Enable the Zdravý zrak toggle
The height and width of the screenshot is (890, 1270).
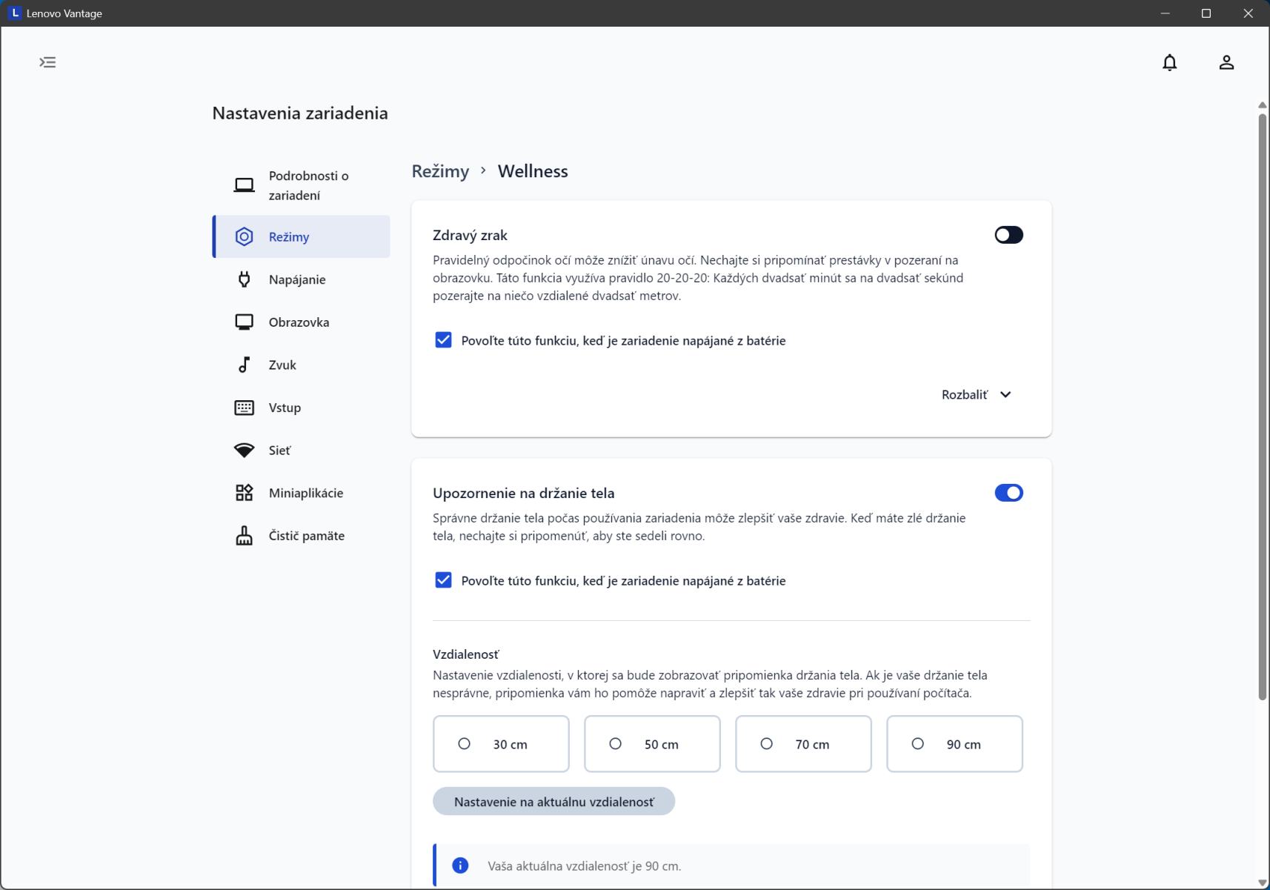point(1008,235)
